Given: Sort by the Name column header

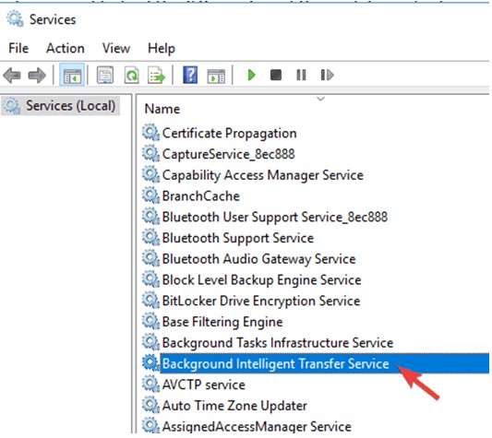Looking at the screenshot, I should click(162, 109).
